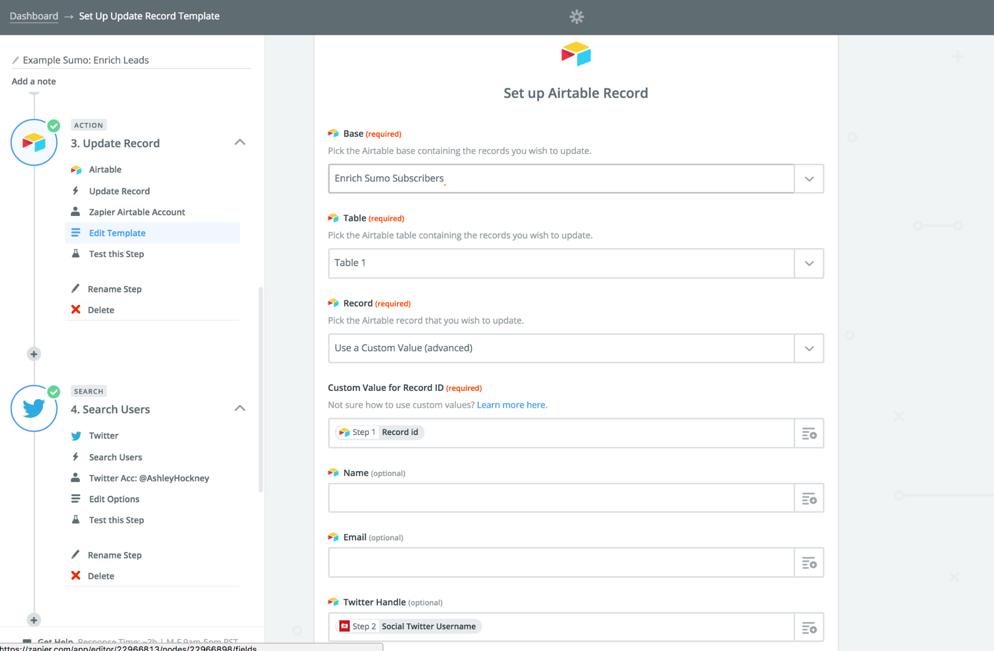This screenshot has width=994, height=651.
Task: Click the lightning bolt icon beside Search Users
Action: tap(76, 457)
